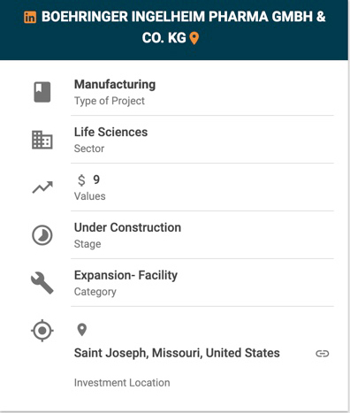Click the book icon beside Manufacturing
This screenshot has width=350, height=413.
pyautogui.click(x=42, y=92)
